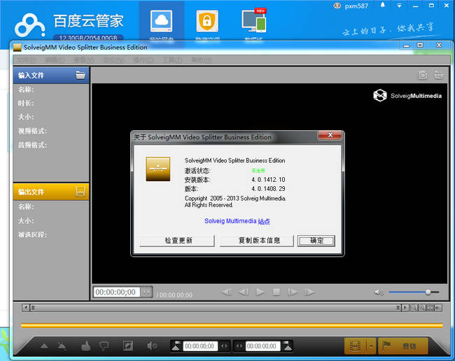Click the Baidu Cloud logo
This screenshot has height=361, width=455.
[29, 25]
